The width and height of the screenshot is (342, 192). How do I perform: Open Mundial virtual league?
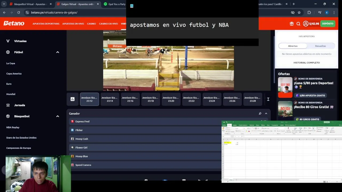tap(11, 94)
